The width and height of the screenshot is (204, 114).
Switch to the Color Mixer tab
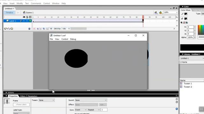[x=186, y=10]
